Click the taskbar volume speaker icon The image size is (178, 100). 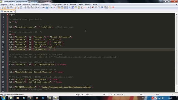(163, 98)
